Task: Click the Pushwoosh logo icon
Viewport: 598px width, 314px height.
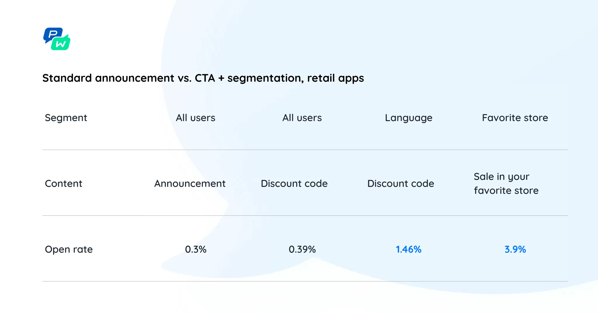Action: [57, 39]
